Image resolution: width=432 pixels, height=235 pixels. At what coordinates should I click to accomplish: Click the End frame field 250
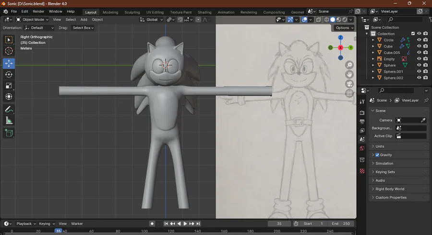point(340,224)
